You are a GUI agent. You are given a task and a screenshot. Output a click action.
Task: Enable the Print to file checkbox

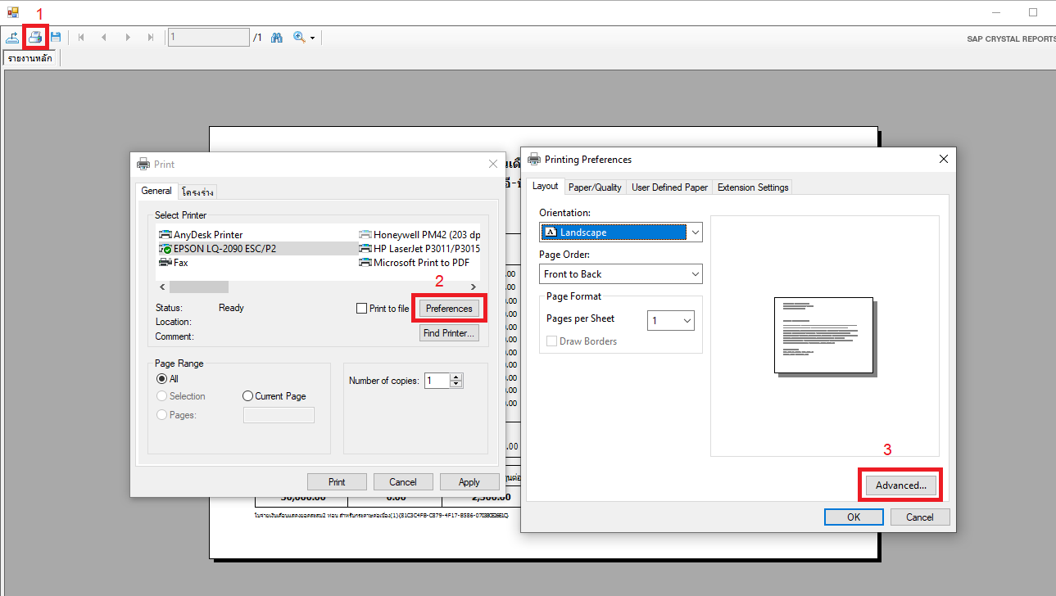tap(362, 309)
